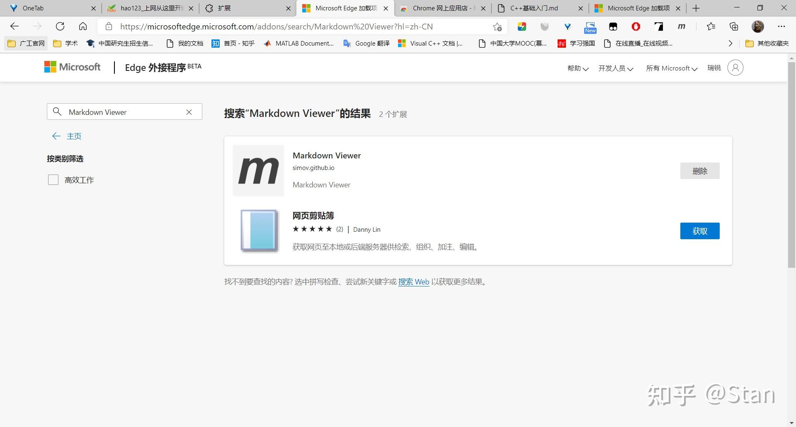Viewport: 796px width, 427px height.
Task: Switch to the 扩展 tab
Action: [x=247, y=8]
